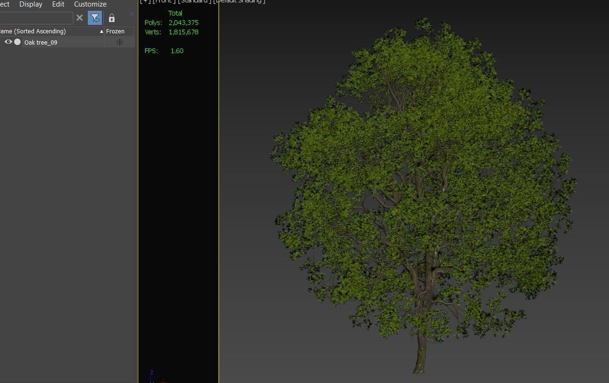This screenshot has width=609, height=383.
Task: Click the Frozen column header
Action: pyautogui.click(x=119, y=31)
